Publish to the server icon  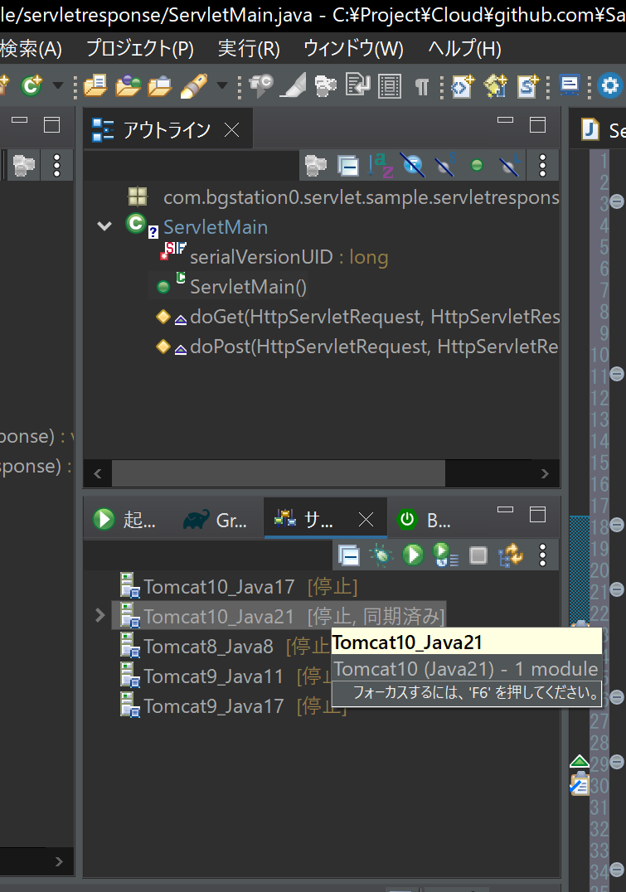tap(511, 555)
